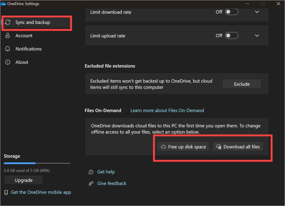The height and width of the screenshot is (206, 285).
Task: Switch to the Notifications section
Action: (28, 49)
